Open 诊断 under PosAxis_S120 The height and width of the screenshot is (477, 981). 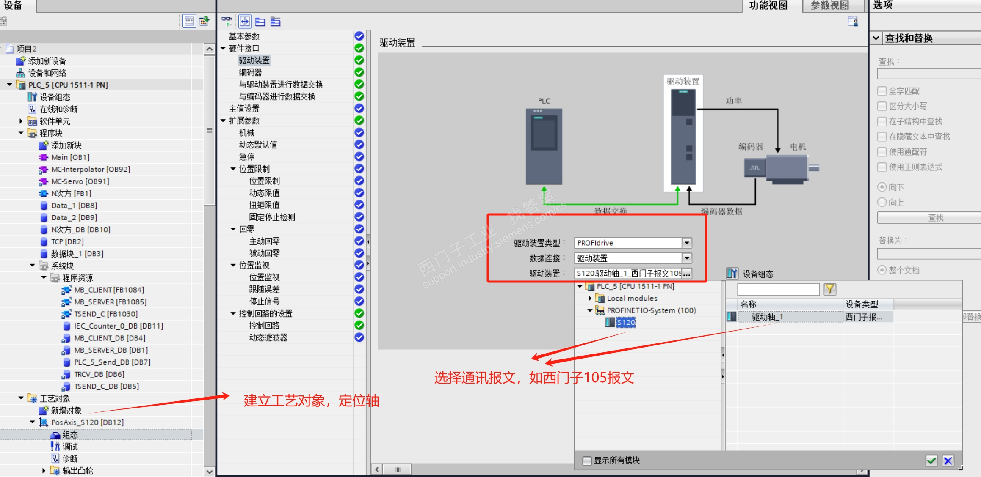click(70, 458)
